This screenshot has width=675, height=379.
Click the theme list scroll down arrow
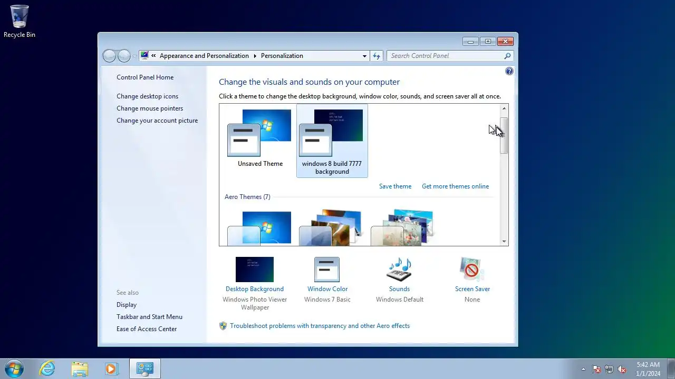504,242
